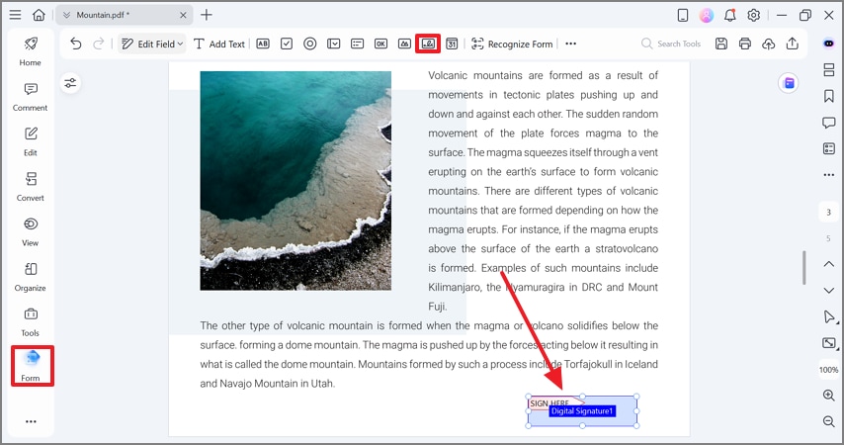Screen dimensions: 844x445
Task: Open the Form section
Action: [33, 366]
